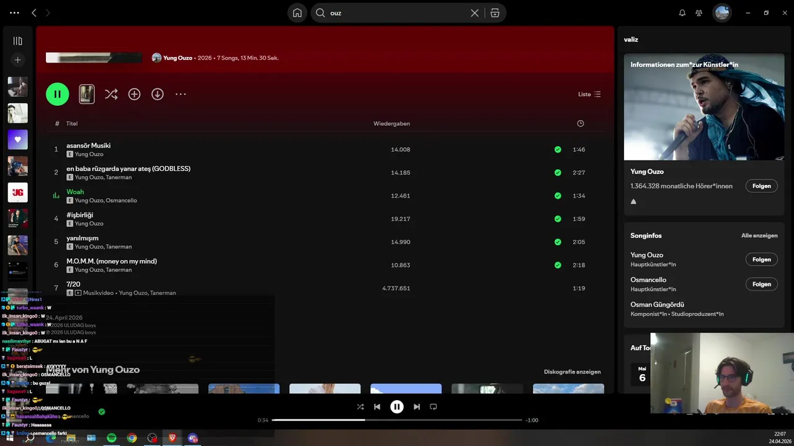Open the Browse icon beside search

[495, 13]
